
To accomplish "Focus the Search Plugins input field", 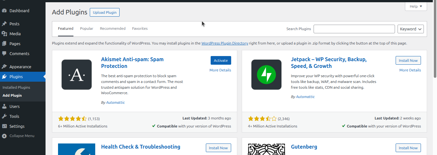I will 354,29.
